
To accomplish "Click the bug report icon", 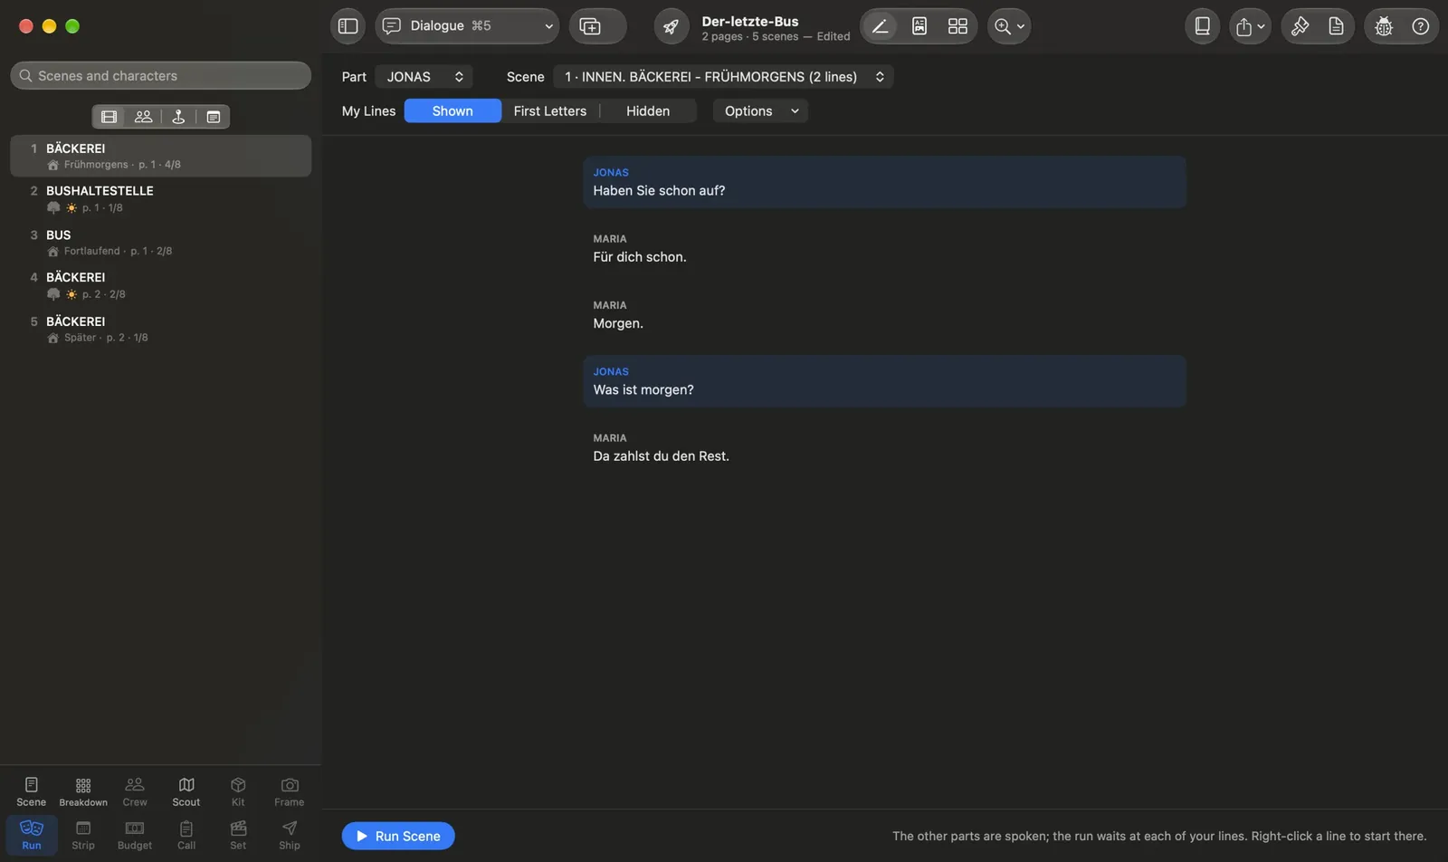I will (1384, 26).
